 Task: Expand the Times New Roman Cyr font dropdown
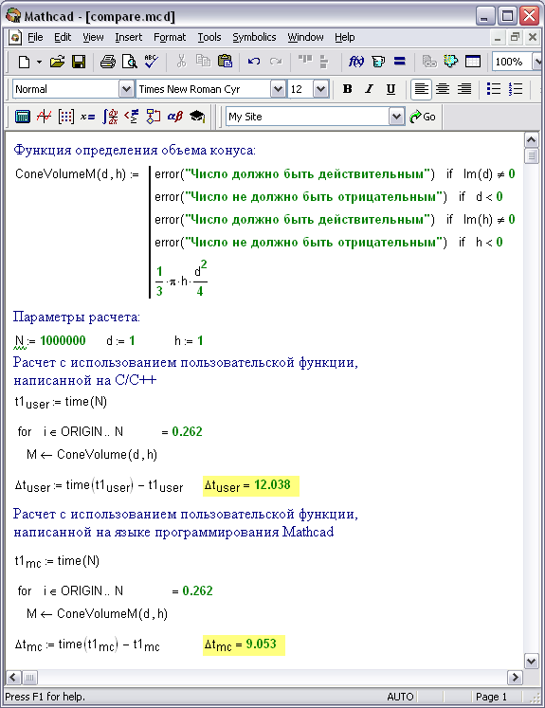point(278,89)
